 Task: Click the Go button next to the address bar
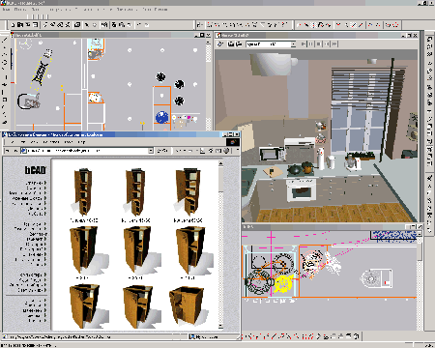pos(162,151)
